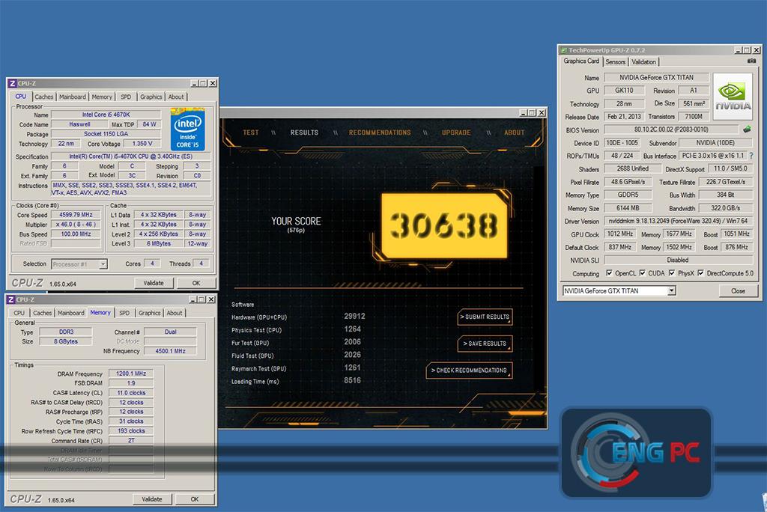Open the GeForce GTX TITAN card dropdown
Screen dimensions: 767x512
click(672, 290)
